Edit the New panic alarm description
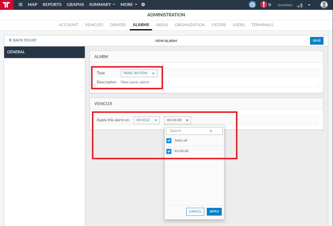The width and height of the screenshot is (333, 226). [135, 82]
